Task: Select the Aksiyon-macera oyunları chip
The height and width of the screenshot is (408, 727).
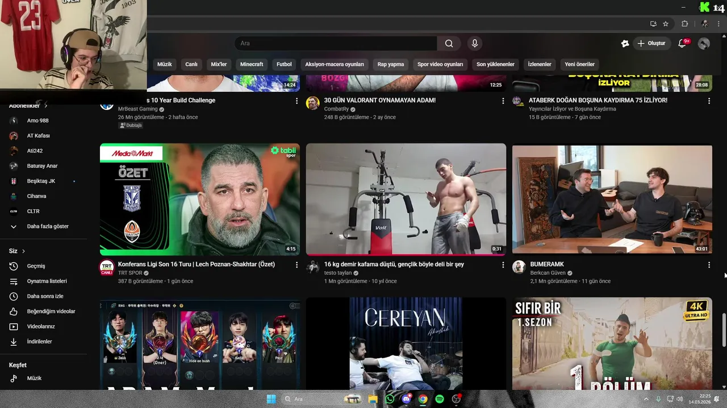Action: coord(335,64)
